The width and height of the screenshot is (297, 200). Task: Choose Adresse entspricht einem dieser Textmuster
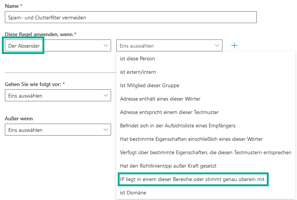(x=169, y=112)
